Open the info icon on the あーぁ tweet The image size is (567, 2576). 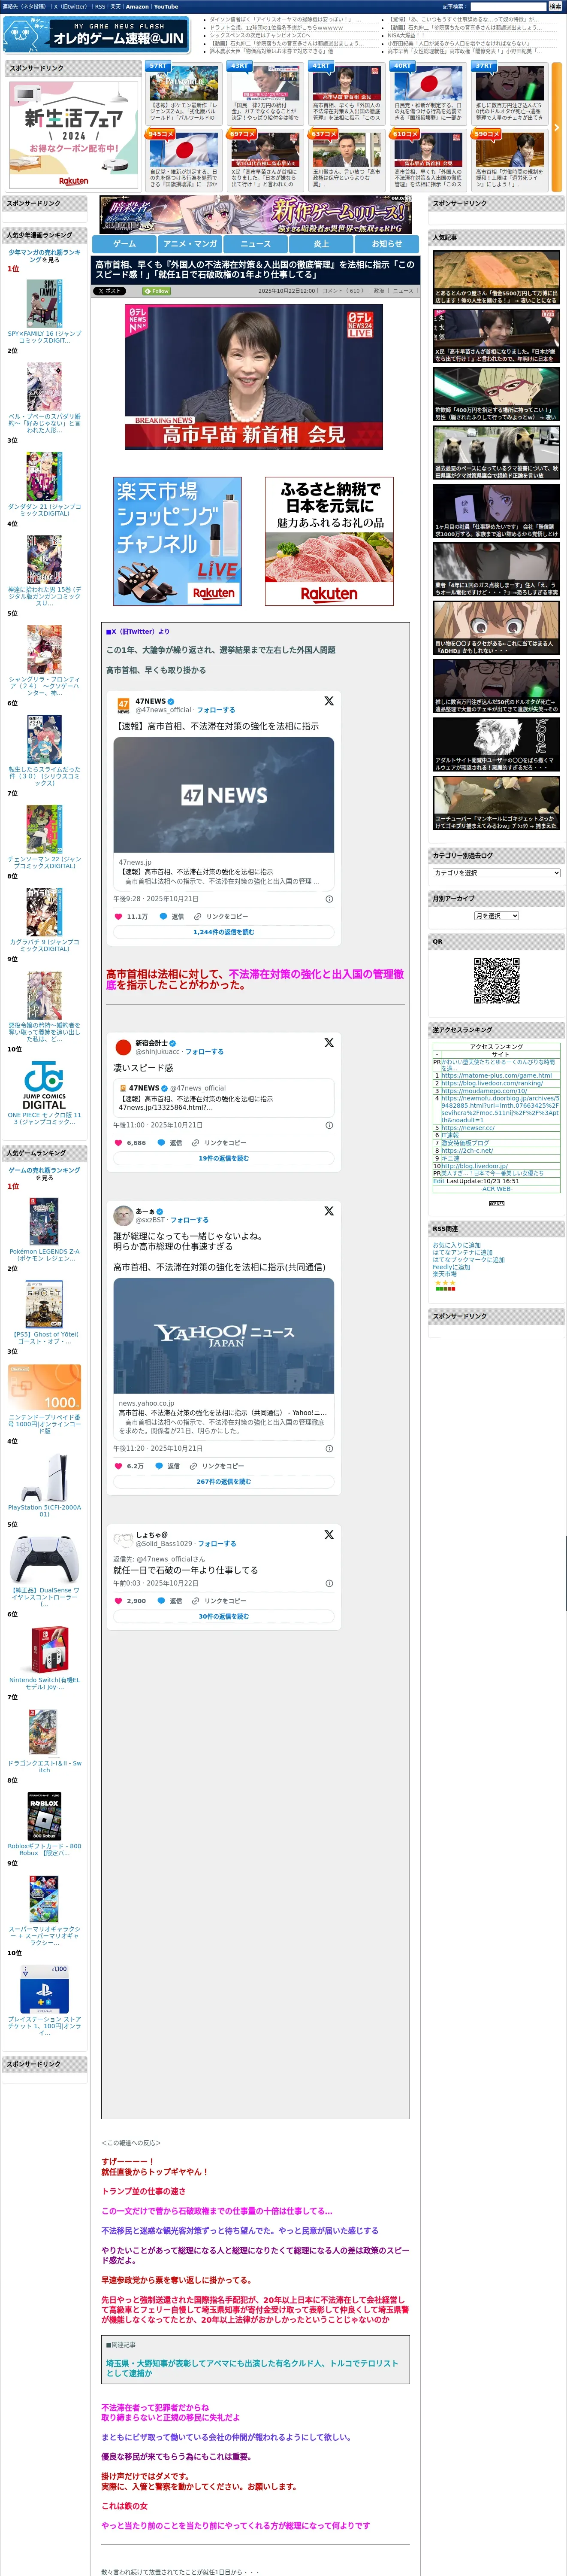pos(329,1448)
